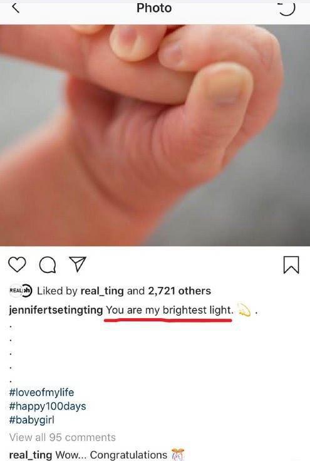Open jennifertsetingting profile from caption
Screen dimensions: 310x461
click(x=56, y=310)
